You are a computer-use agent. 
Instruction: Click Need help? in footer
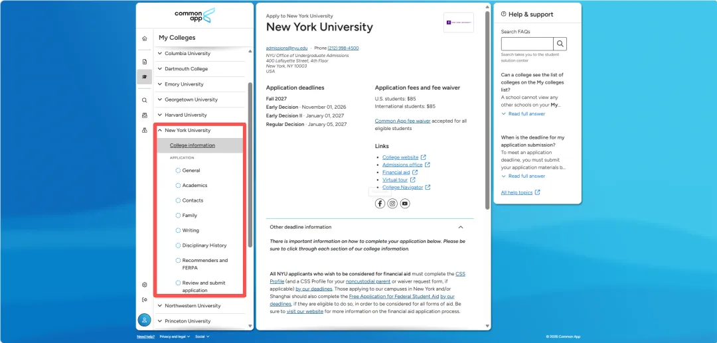tap(146, 336)
